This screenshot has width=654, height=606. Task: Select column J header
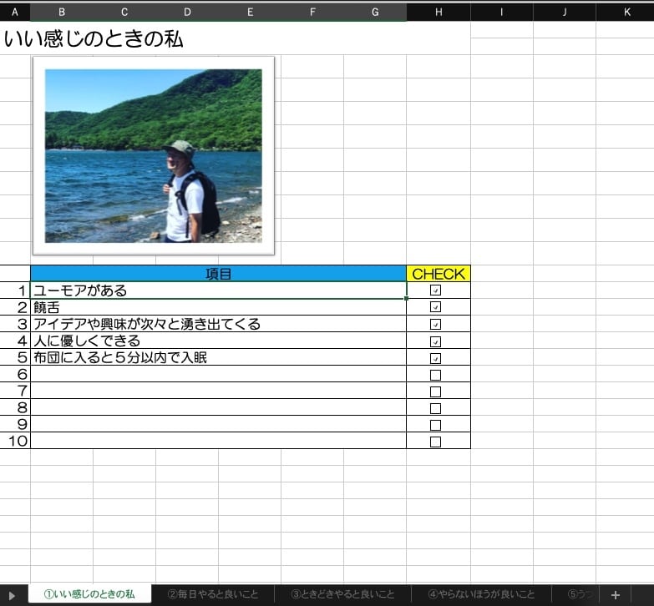point(565,12)
